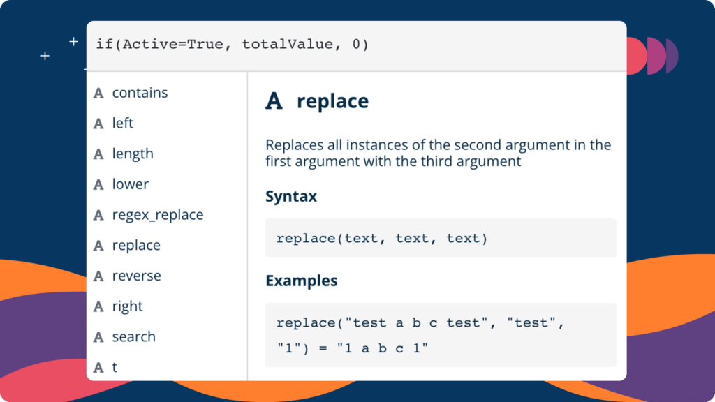715x402 pixels.
Task: Click the text-type icon beside contains
Action: coord(98,93)
